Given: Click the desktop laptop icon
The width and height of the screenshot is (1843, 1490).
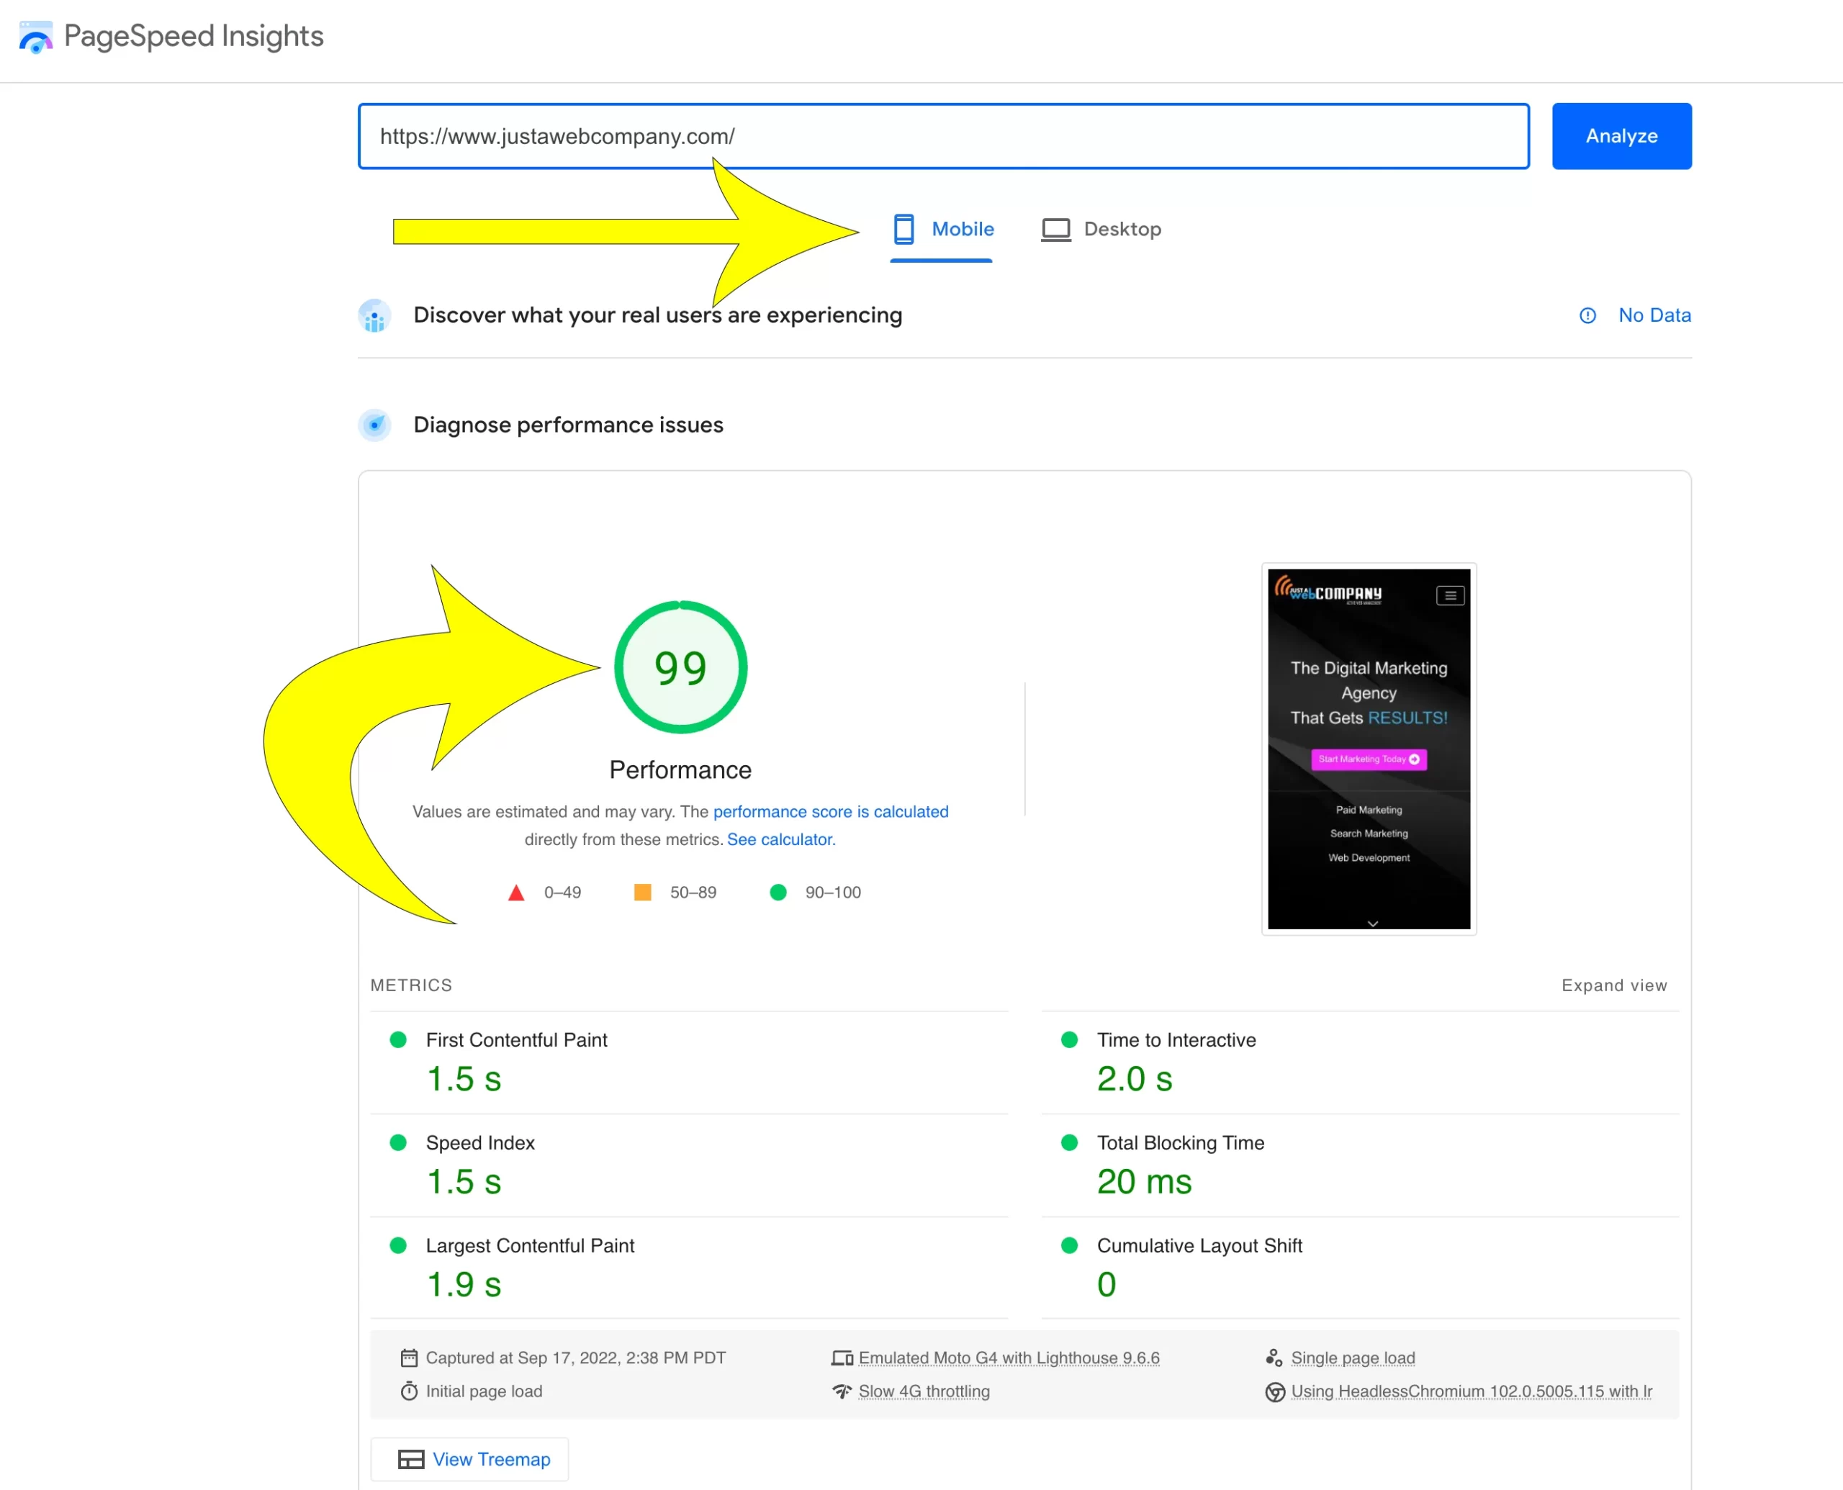Looking at the screenshot, I should pyautogui.click(x=1056, y=230).
